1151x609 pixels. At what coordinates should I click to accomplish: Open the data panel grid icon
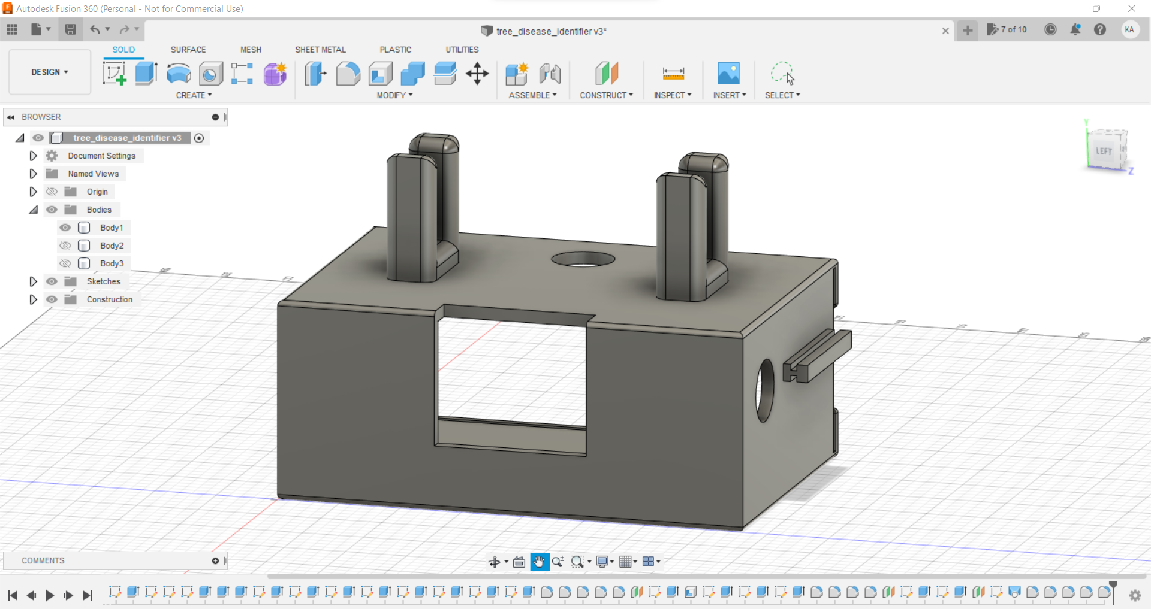(12, 29)
